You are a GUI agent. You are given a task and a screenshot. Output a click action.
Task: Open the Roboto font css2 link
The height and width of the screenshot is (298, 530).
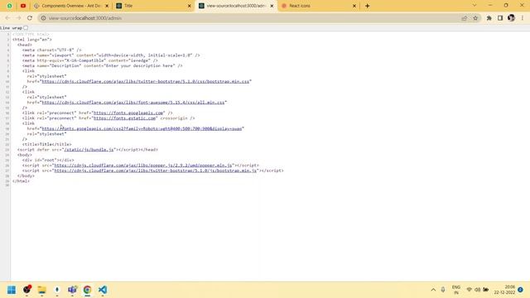(142, 129)
